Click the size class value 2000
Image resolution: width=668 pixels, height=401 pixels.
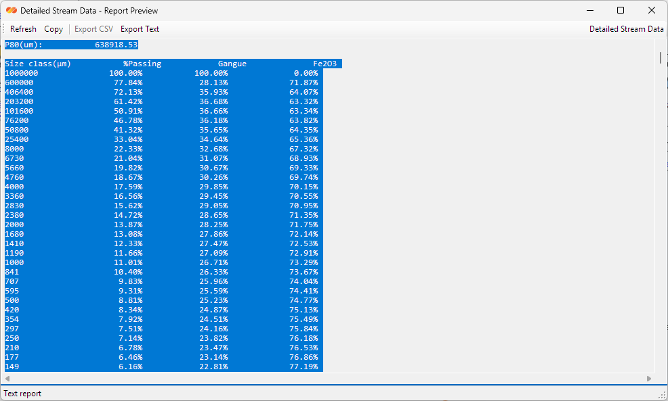pyautogui.click(x=14, y=225)
